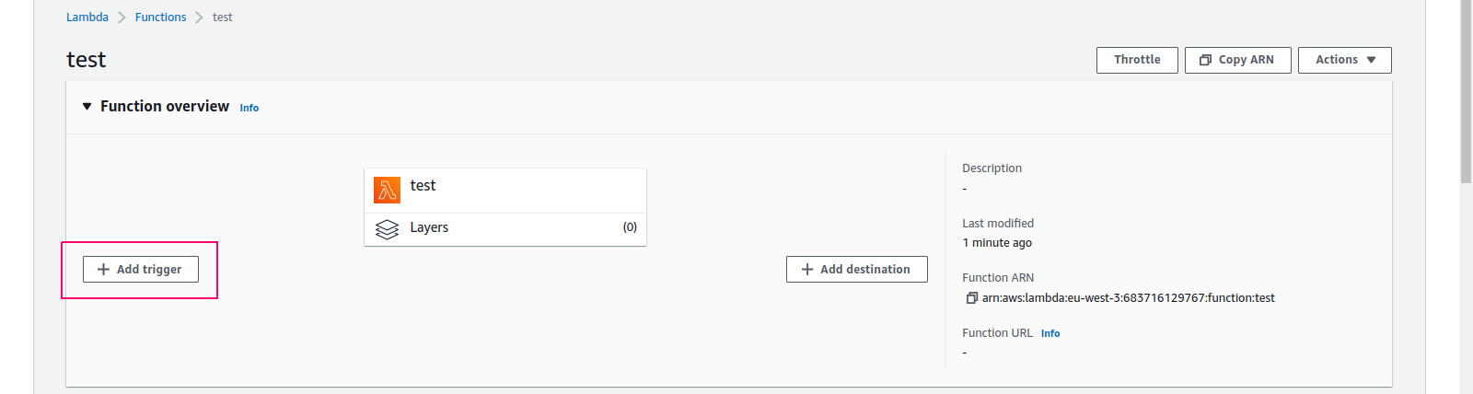Click the Add destination button
1473x394 pixels.
click(856, 270)
